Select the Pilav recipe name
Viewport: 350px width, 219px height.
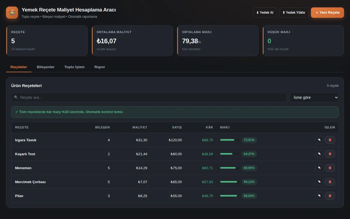19,196
